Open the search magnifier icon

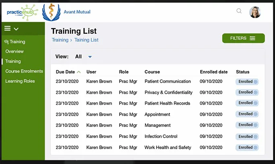tap(239, 11)
